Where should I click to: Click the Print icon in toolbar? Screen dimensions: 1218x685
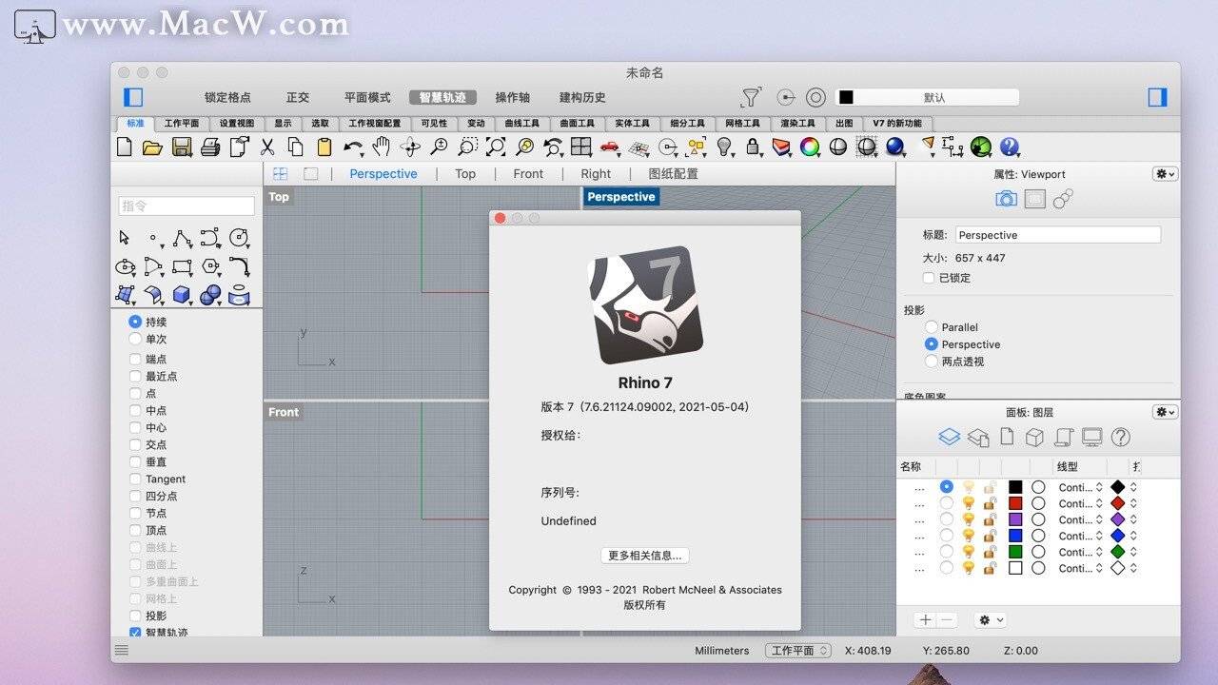210,147
